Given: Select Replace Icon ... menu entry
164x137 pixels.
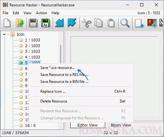Looking at the screenshot, I should tap(81, 91).
